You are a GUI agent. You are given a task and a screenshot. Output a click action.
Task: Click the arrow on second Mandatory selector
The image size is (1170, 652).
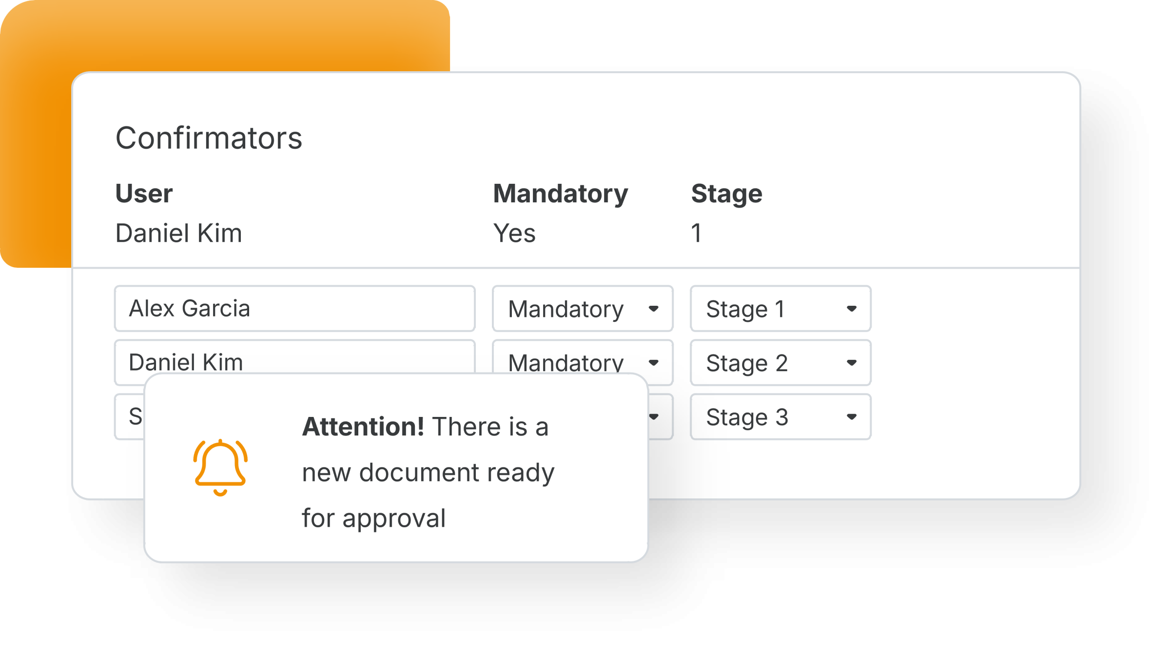tap(654, 363)
